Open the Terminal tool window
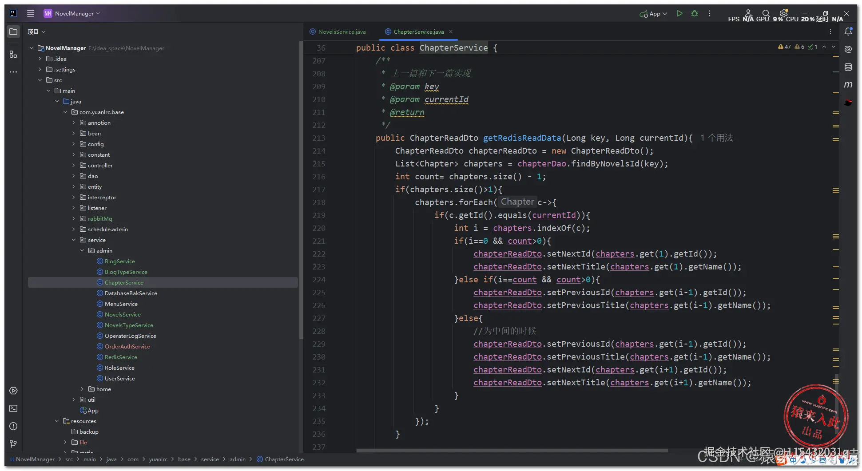The width and height of the screenshot is (862, 471). (x=13, y=408)
